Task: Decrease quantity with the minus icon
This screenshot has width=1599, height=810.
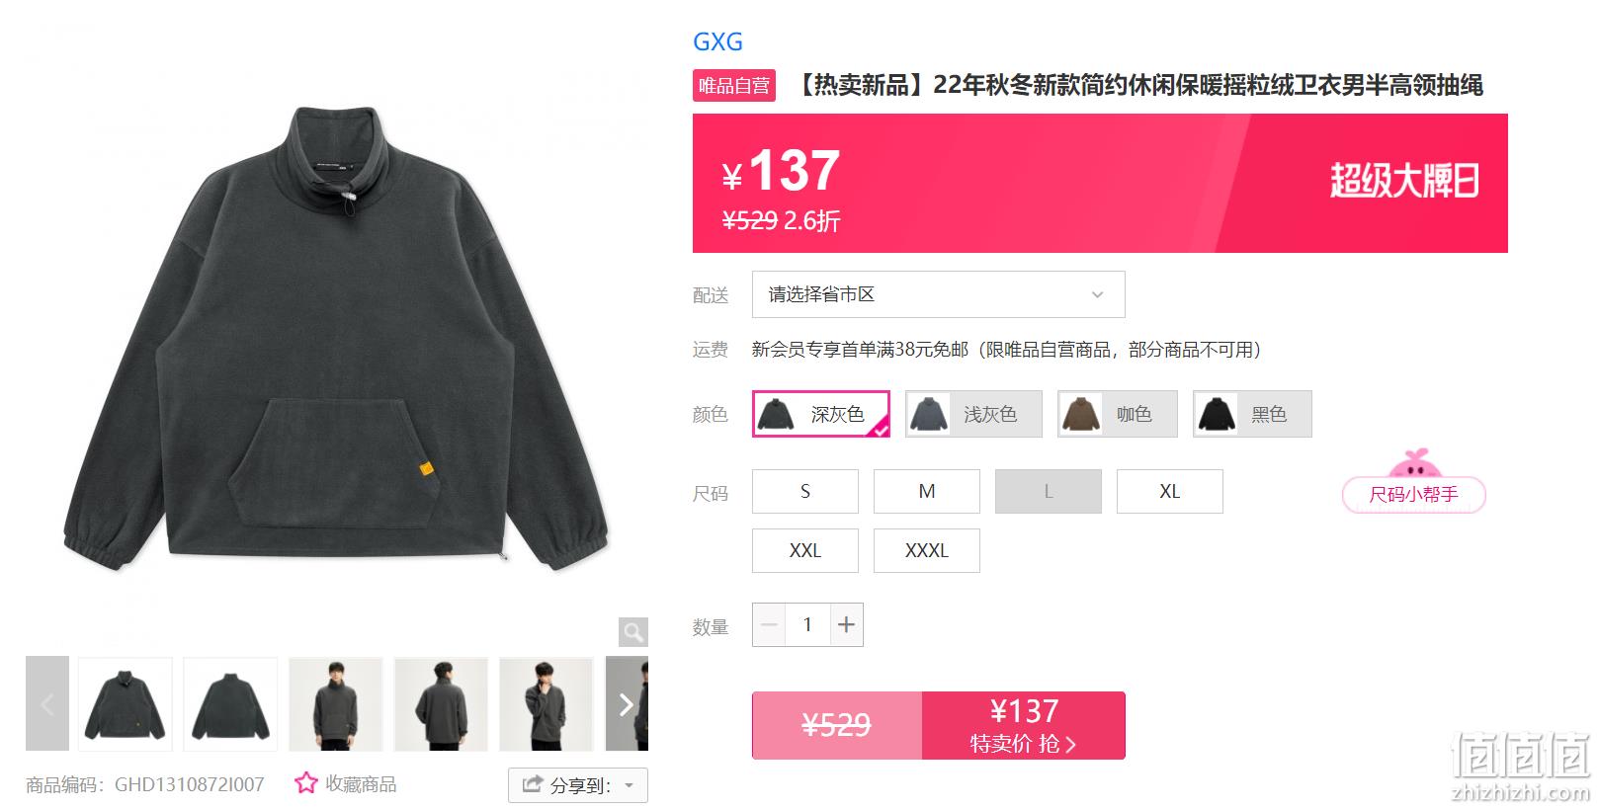Action: click(769, 624)
